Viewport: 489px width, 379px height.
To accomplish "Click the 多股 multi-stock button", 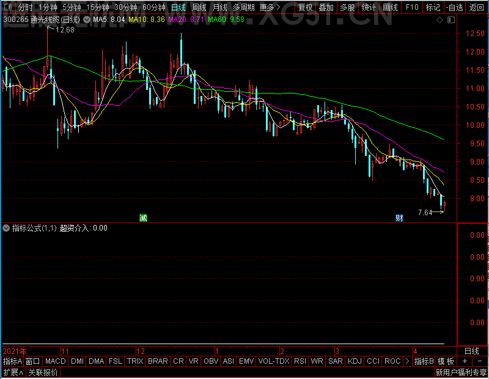I will click(347, 7).
